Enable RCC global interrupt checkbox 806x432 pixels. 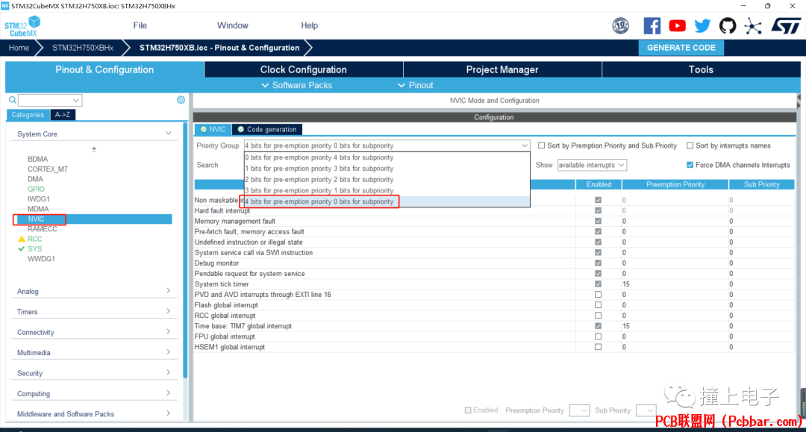598,316
